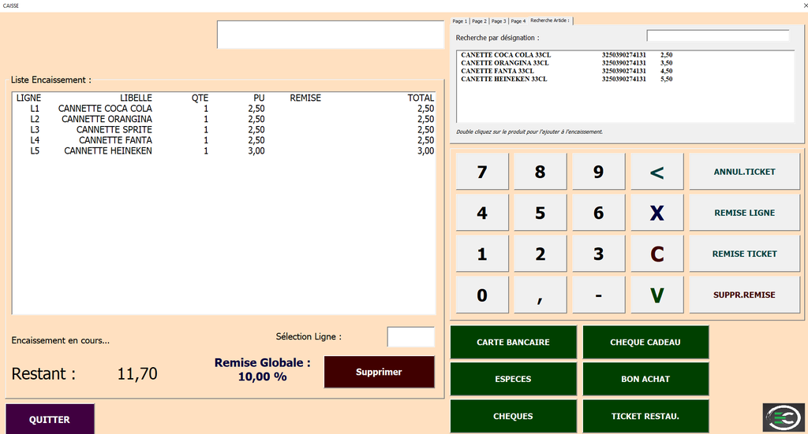This screenshot has width=808, height=434.
Task: Tap digit 6 on the keypad
Action: (x=598, y=213)
